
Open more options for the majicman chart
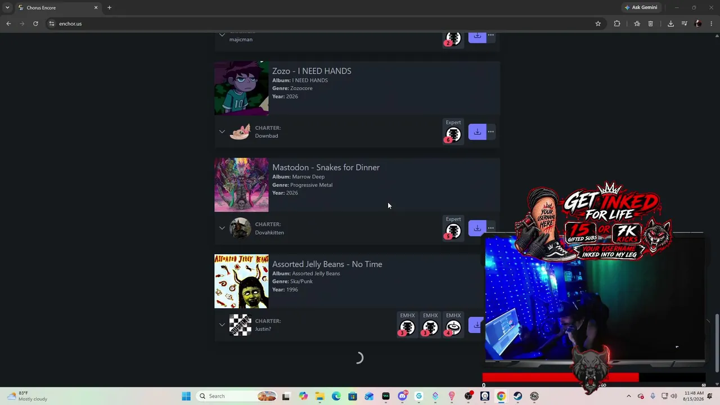pyautogui.click(x=491, y=35)
